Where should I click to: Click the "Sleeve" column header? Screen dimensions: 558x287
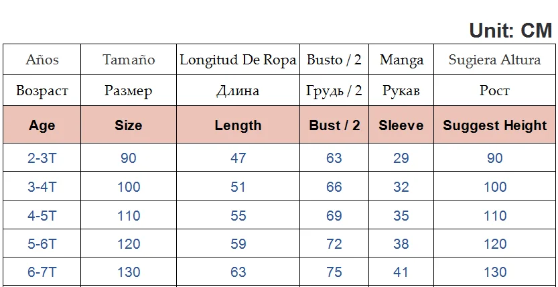click(x=401, y=125)
